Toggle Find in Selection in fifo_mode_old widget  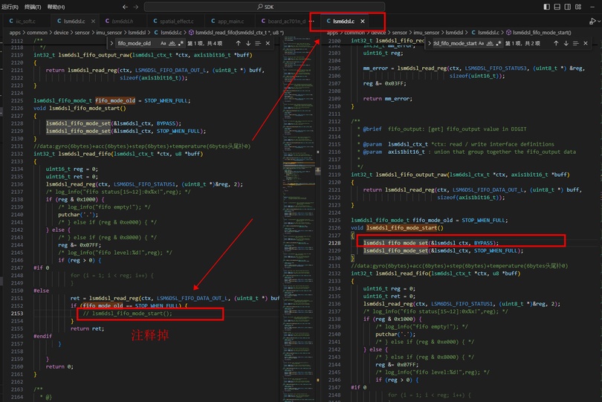(258, 43)
